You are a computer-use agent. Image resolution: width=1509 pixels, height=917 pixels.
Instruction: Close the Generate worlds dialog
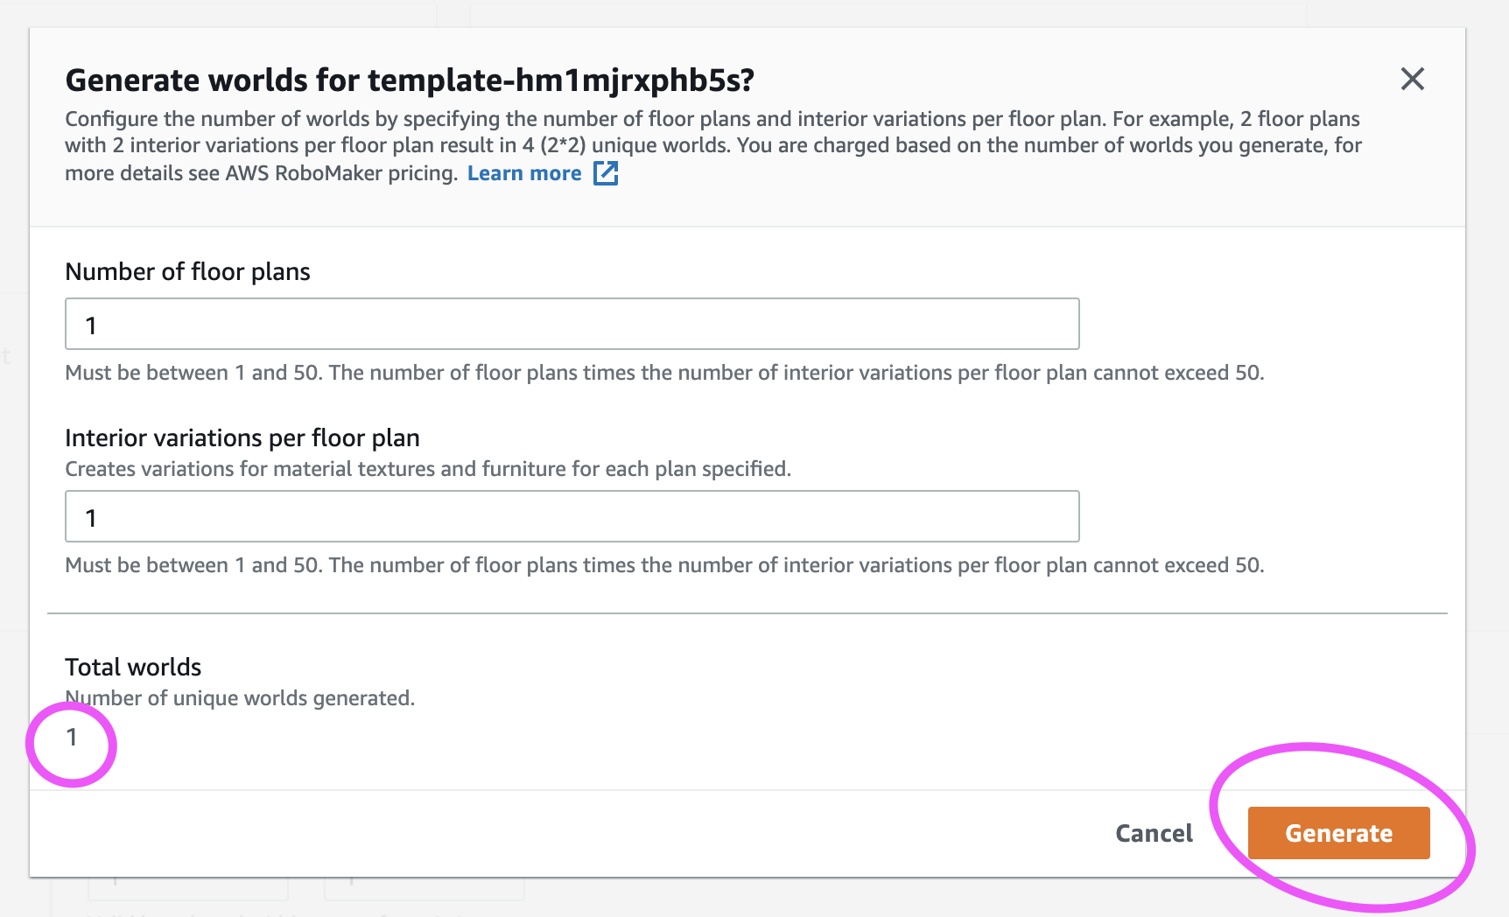1412,80
